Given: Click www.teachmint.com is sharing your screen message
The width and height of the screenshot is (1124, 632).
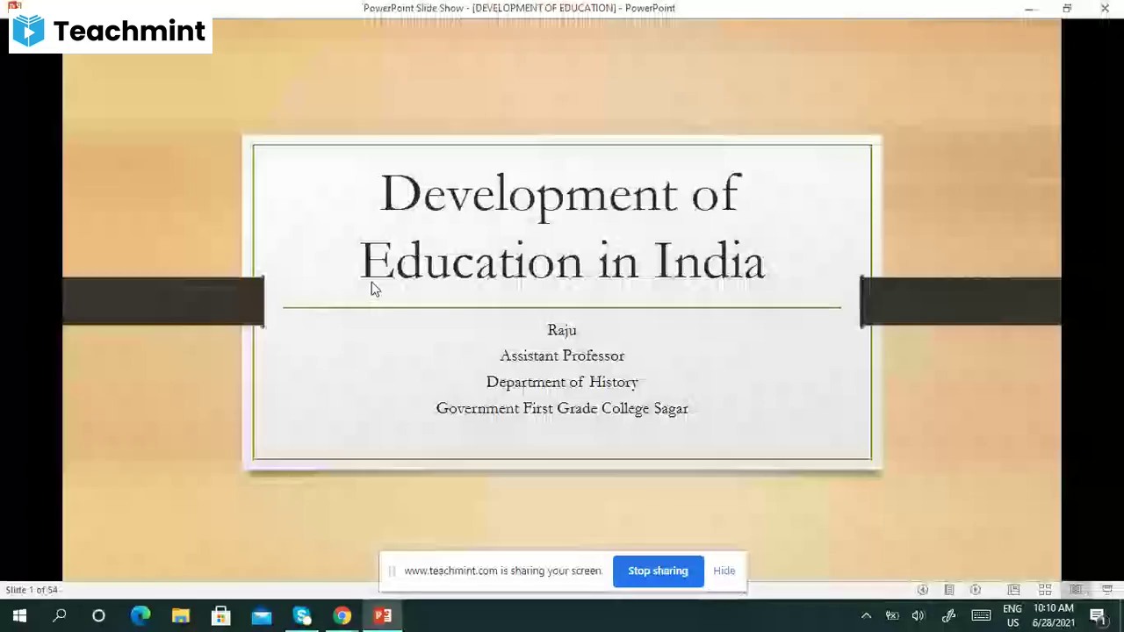Looking at the screenshot, I should [x=503, y=571].
